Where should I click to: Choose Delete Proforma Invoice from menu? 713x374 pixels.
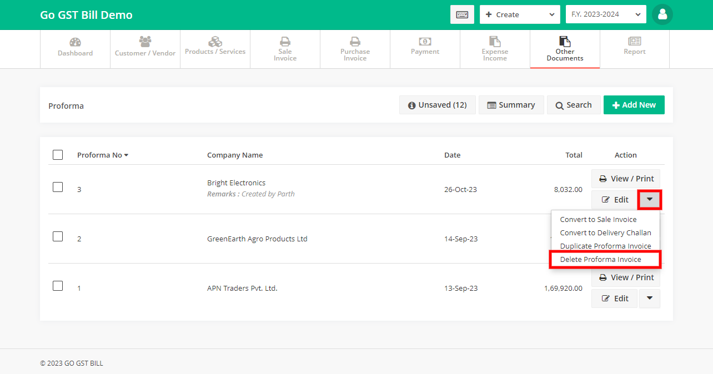coord(605,259)
